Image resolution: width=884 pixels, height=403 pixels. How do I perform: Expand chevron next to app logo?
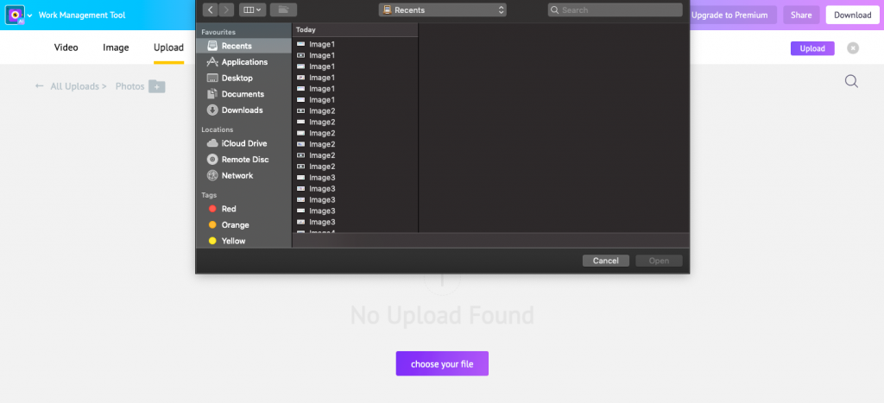30,16
